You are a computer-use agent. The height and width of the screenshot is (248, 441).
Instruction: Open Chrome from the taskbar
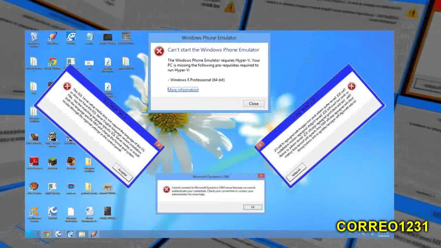(x=47, y=234)
